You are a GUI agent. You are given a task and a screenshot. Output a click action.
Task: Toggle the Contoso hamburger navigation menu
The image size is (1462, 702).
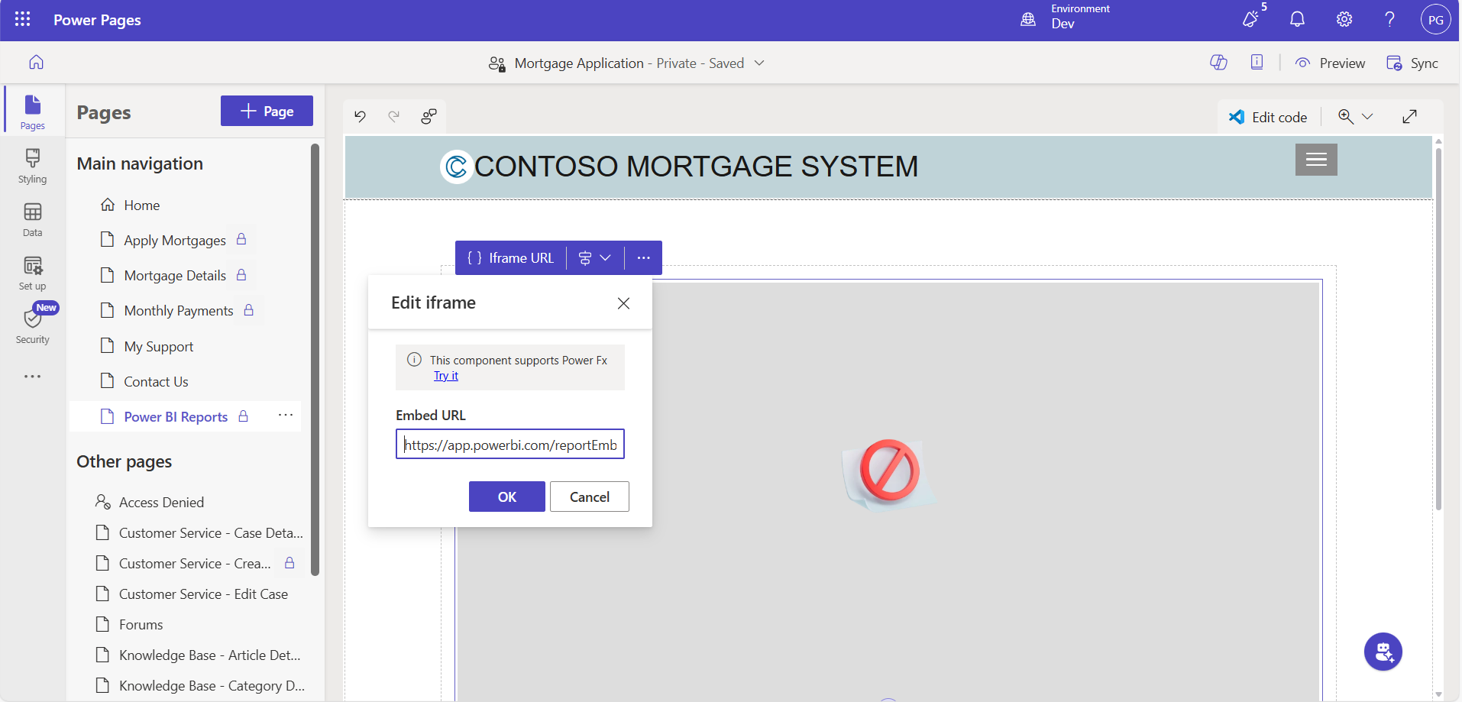[x=1315, y=160]
